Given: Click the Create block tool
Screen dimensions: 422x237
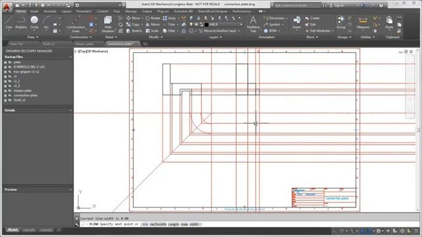Looking at the screenshot, I should [313, 18].
